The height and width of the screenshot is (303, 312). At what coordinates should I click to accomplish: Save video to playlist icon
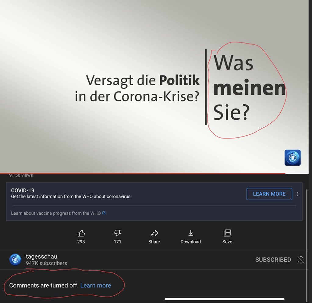pyautogui.click(x=227, y=233)
